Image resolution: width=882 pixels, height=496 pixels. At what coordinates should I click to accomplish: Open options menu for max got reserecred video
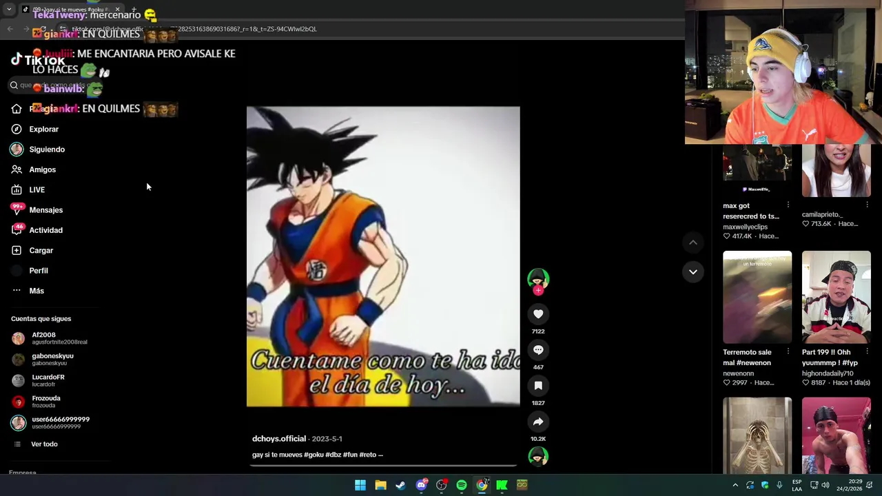tap(788, 205)
